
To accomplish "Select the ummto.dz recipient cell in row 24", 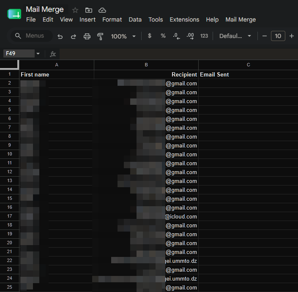I will pos(146,278).
